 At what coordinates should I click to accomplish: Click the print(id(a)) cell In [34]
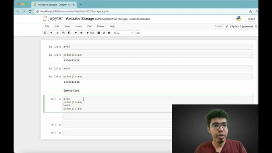(158, 76)
